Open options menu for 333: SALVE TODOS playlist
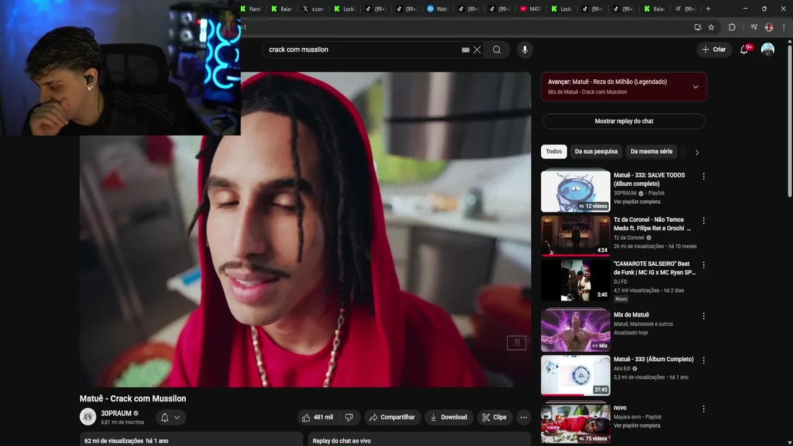 coord(703,177)
